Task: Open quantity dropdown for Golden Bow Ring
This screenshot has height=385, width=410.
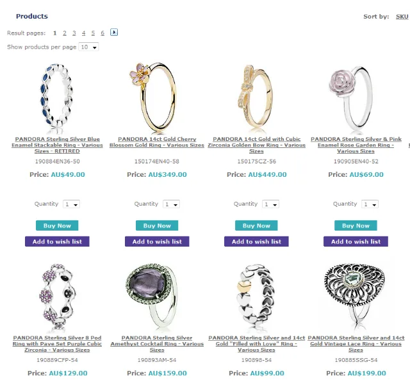Action: pos(270,204)
